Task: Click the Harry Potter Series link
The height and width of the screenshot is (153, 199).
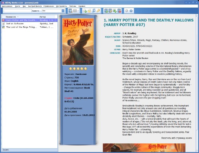Action: coord(131,49)
